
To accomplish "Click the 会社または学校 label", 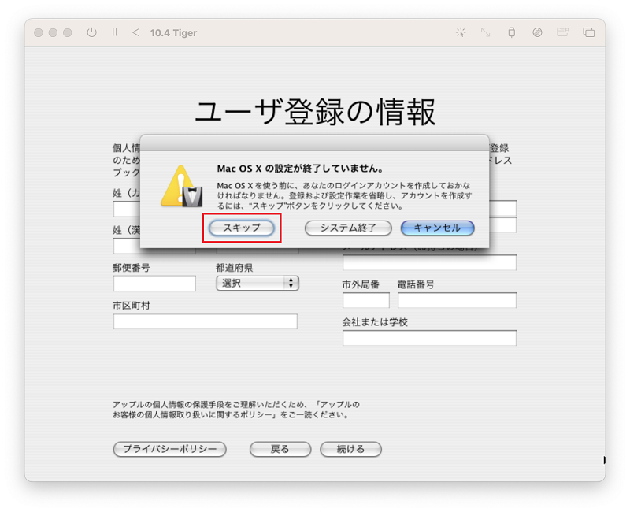I will [375, 322].
